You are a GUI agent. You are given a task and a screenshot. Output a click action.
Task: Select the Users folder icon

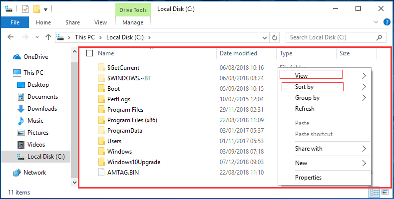coord(101,141)
